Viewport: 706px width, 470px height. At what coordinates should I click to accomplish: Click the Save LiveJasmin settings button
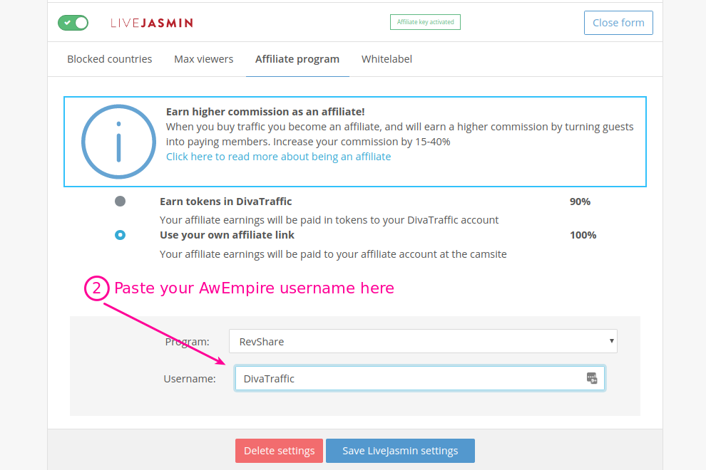tap(399, 451)
